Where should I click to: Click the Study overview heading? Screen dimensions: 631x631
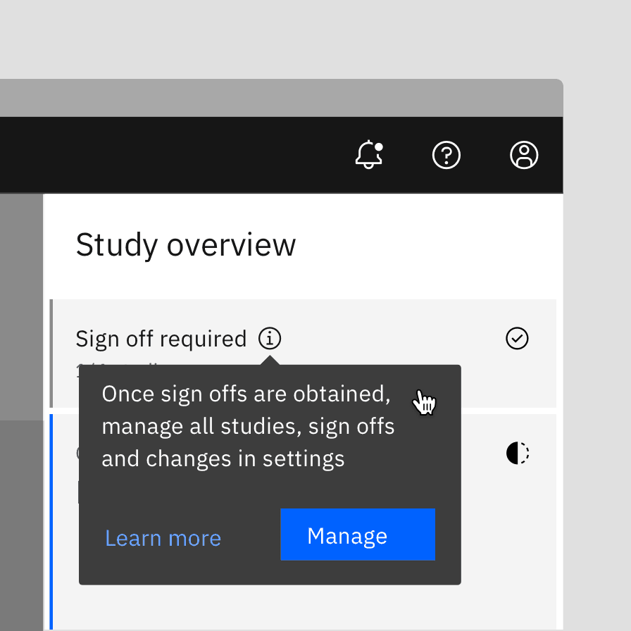pos(186,245)
